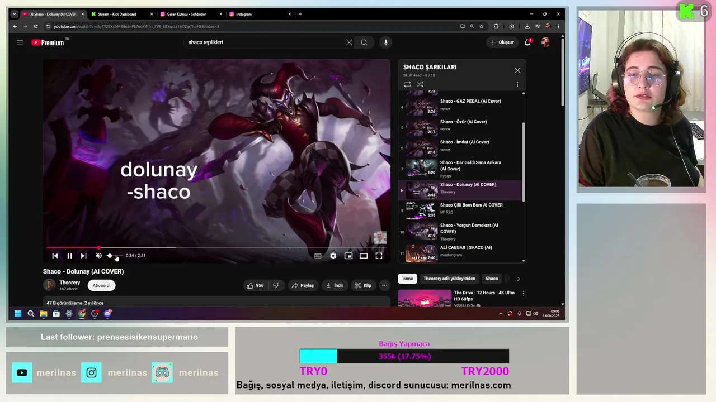Show more filter chips with the right arrow

518,279
